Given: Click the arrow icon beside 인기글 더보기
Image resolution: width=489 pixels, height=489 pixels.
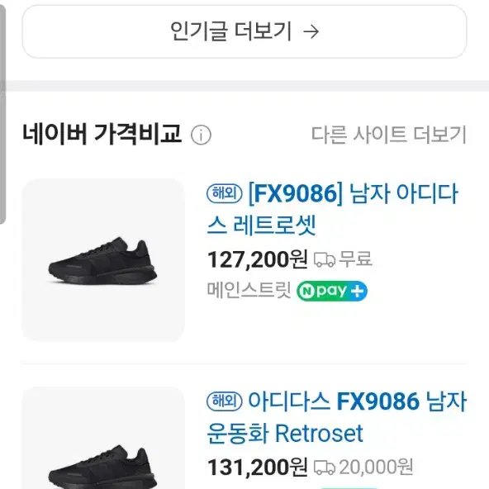Looking at the screenshot, I should [311, 31].
